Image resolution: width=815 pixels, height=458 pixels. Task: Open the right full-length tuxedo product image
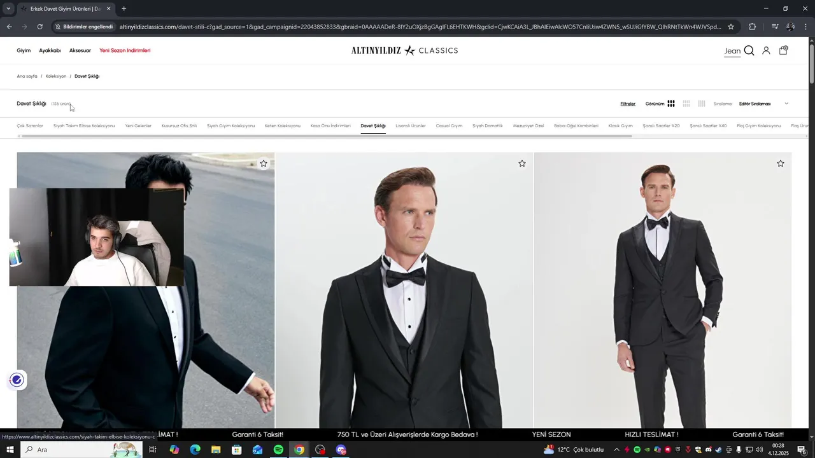(663, 290)
